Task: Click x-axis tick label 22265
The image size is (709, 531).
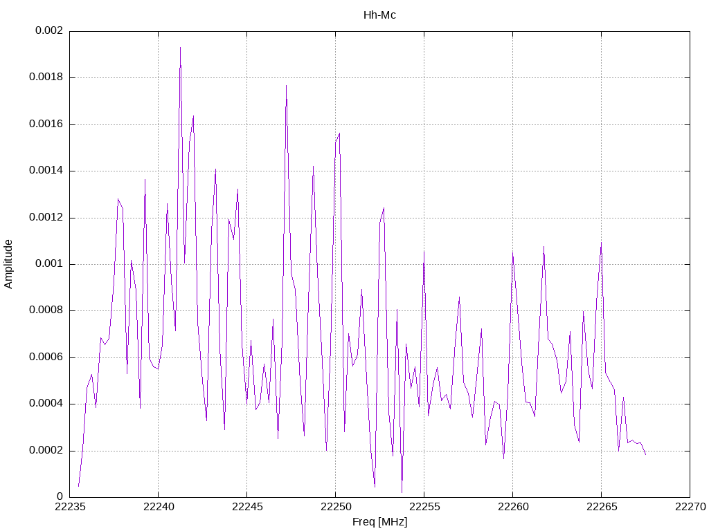Action: coord(602,507)
